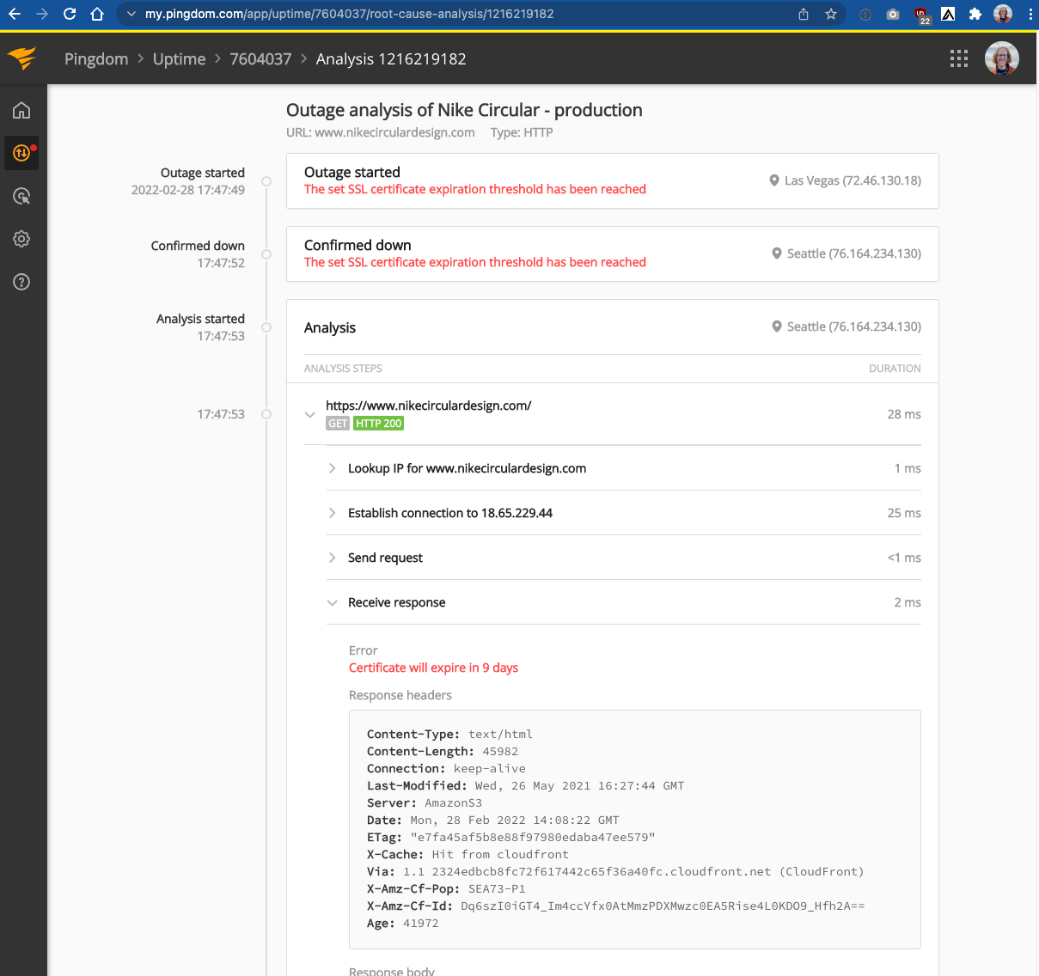Expand Lookup IP for www.nikecirculardesign.com
The width and height of the screenshot is (1039, 976).
tap(333, 468)
